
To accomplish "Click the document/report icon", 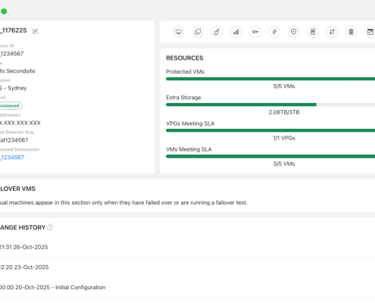I will tap(313, 32).
